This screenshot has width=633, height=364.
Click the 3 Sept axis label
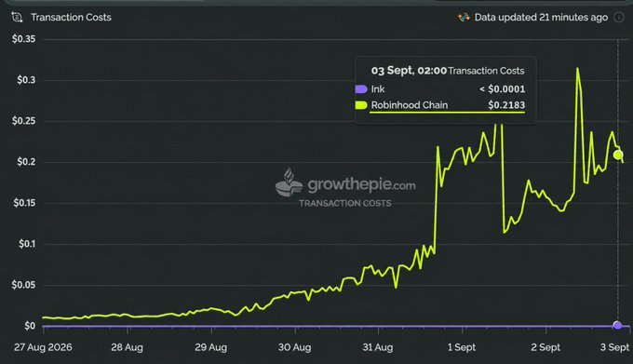pyautogui.click(x=614, y=347)
